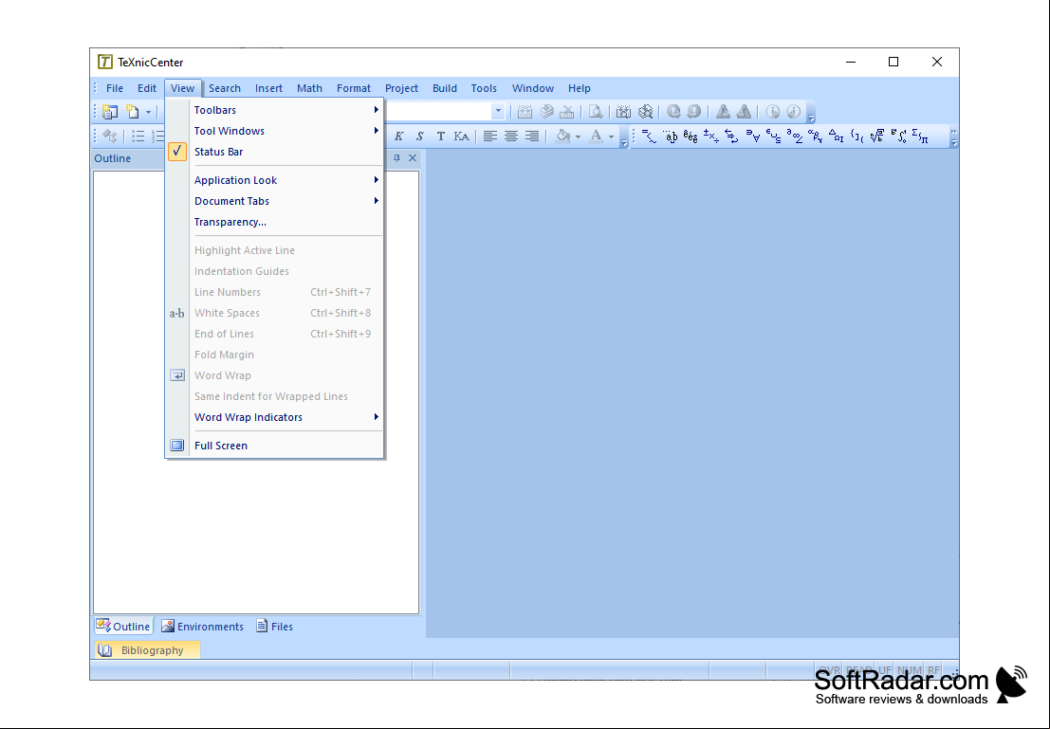Click the Sigma Pi operators math icon
The image size is (1050, 729).
point(920,137)
